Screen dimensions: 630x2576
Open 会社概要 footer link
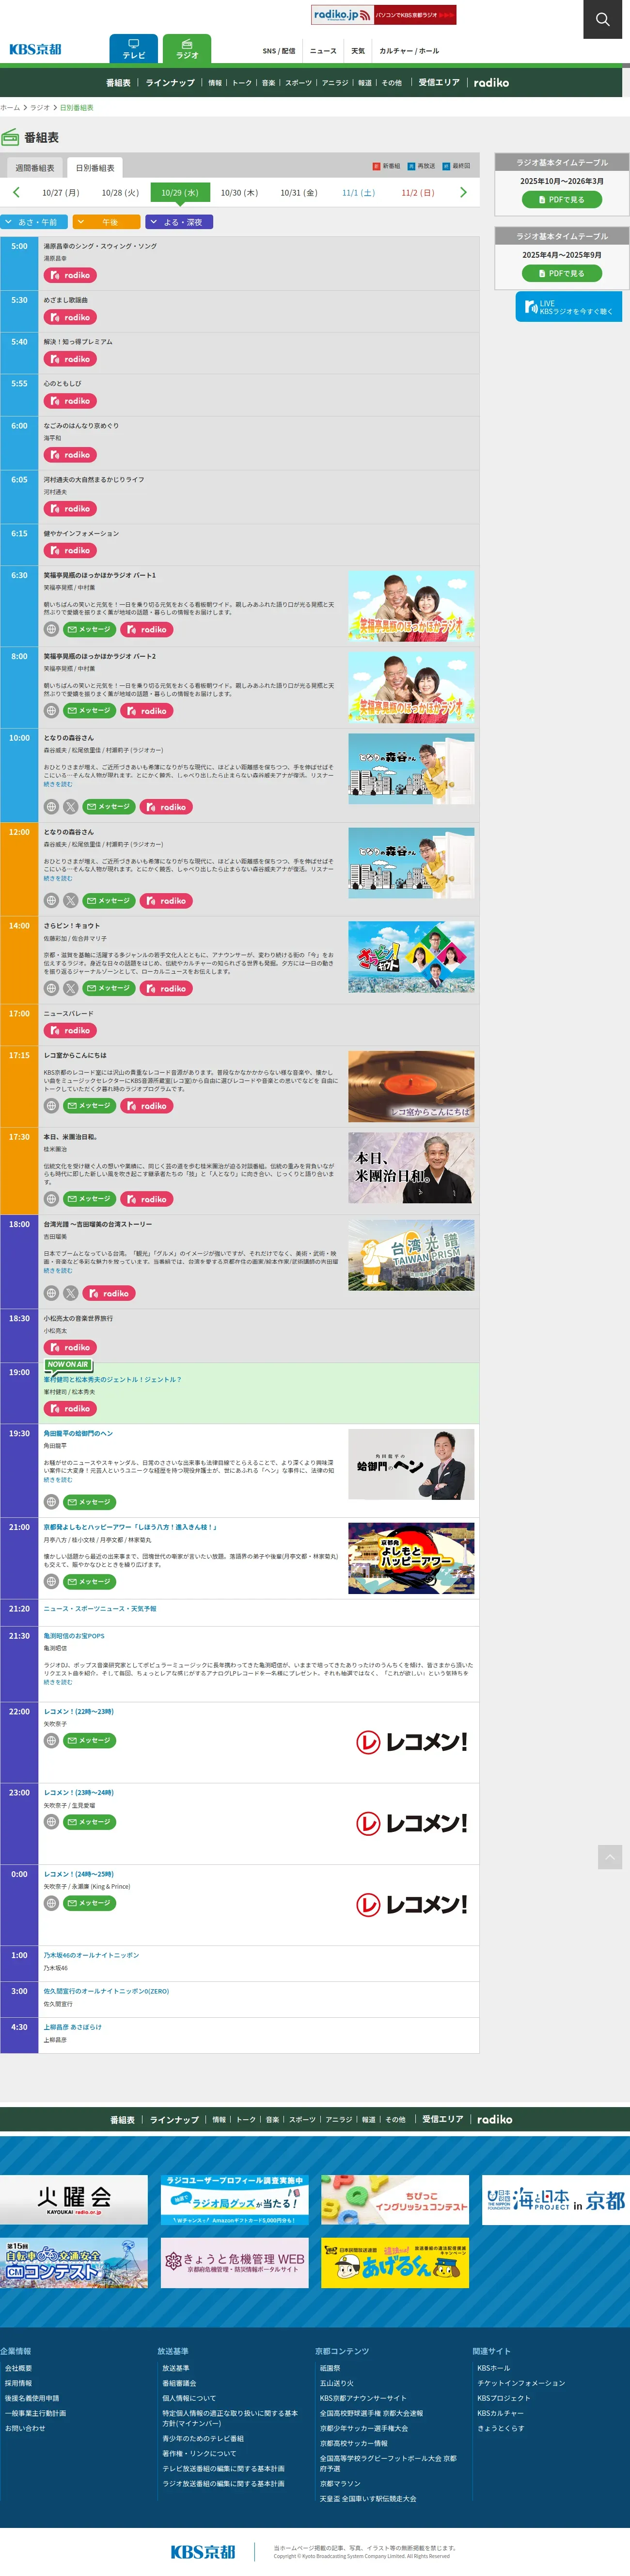coord(18,2368)
